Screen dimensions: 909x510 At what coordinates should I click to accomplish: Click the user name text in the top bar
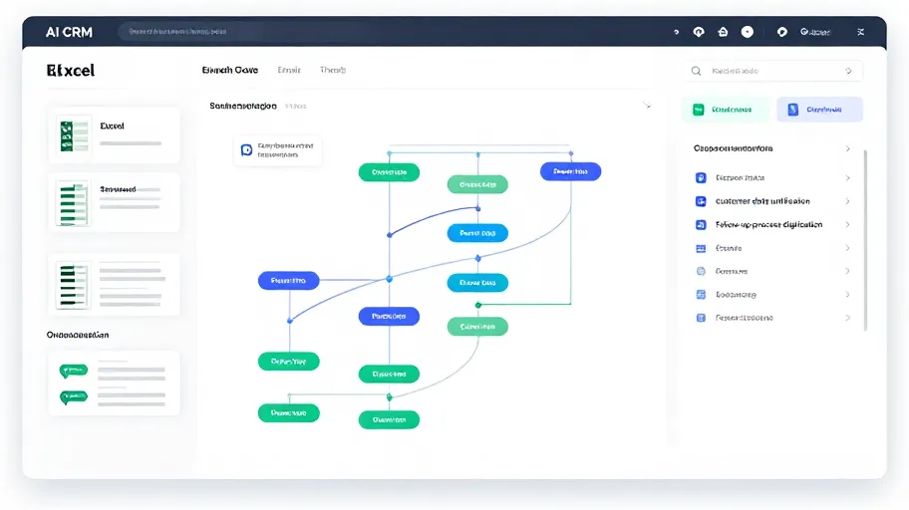coord(815,32)
